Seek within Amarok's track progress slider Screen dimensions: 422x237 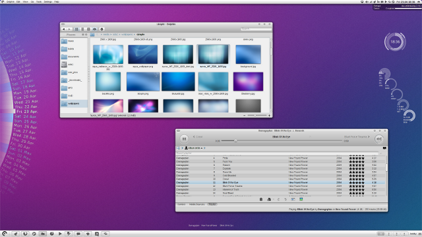tap(282, 141)
